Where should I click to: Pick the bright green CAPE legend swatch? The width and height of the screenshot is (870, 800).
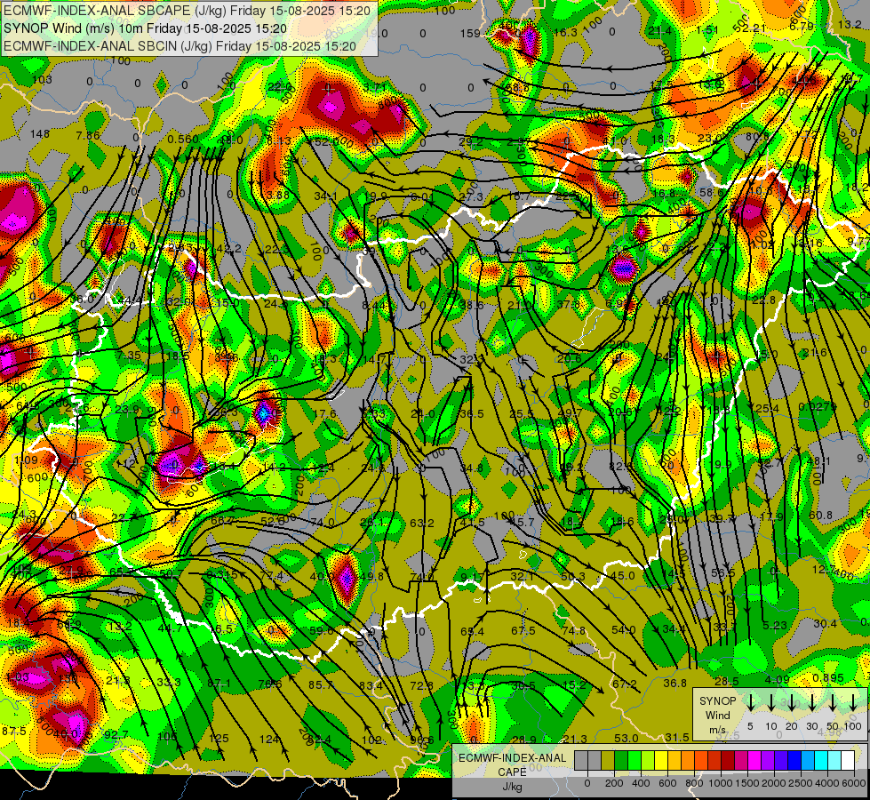635,760
